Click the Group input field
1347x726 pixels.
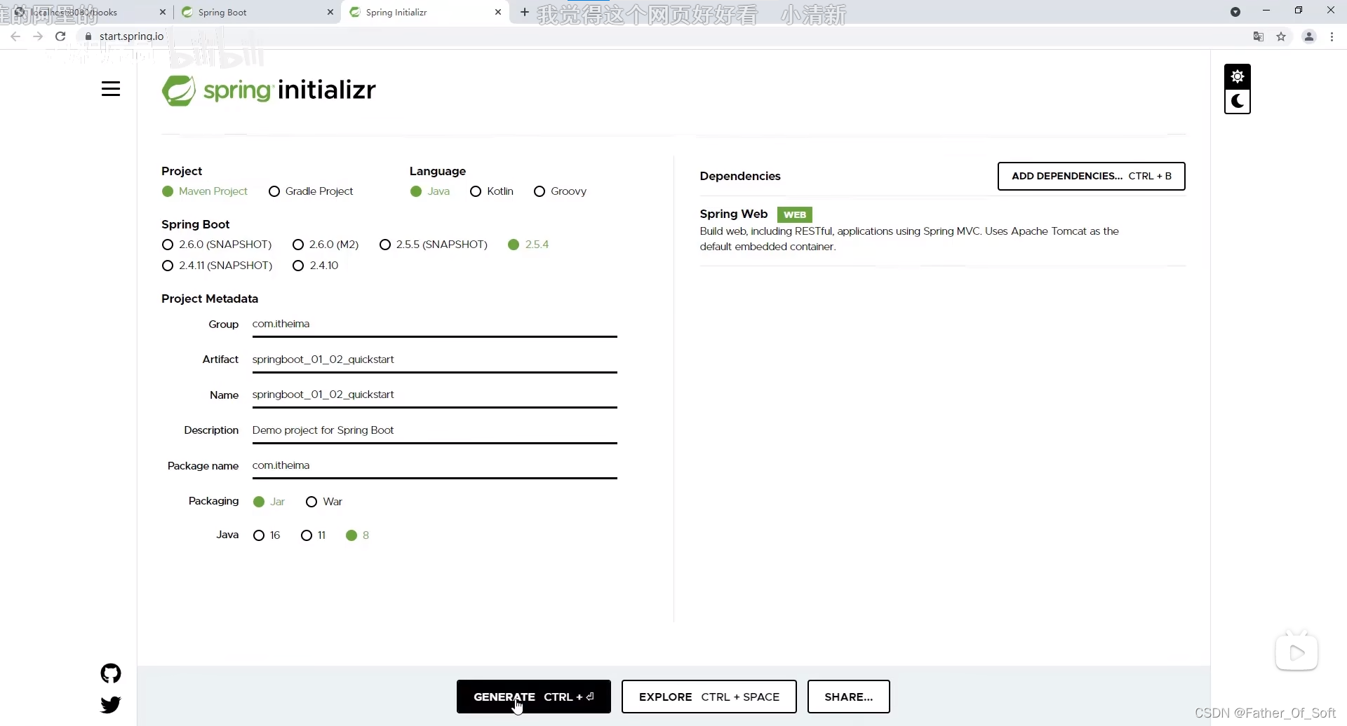[435, 324]
